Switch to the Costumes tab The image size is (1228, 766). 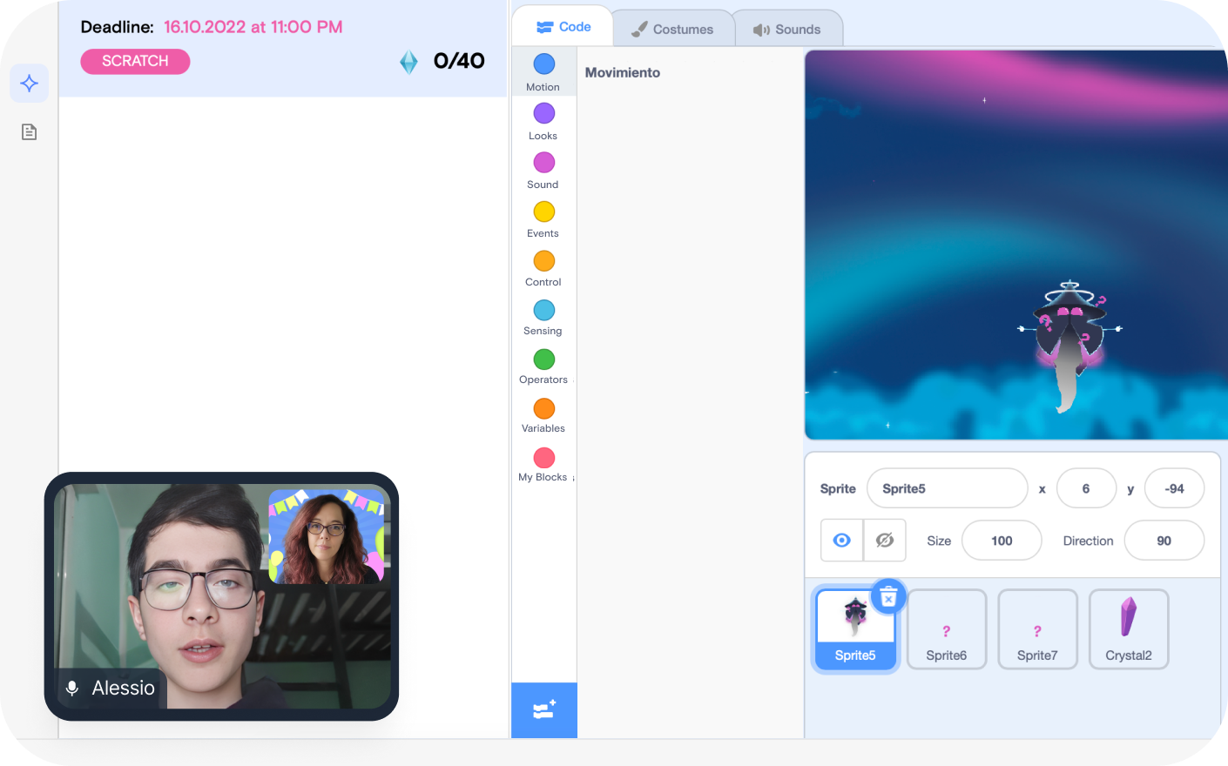click(672, 30)
